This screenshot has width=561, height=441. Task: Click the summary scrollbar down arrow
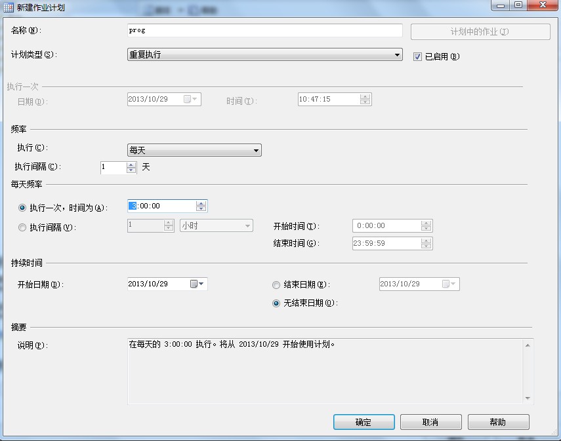[528, 398]
